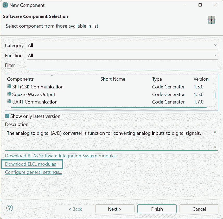Screen dimensions: 223x219
Task: Click the Finish button
Action: (157, 209)
